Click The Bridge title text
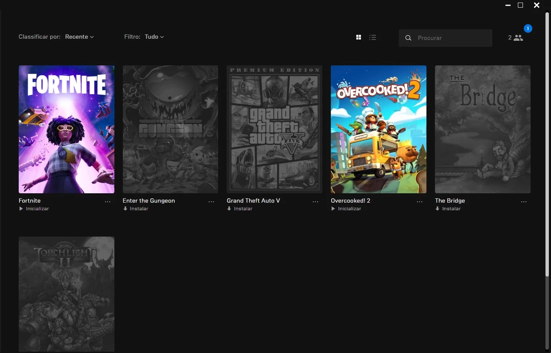This screenshot has height=353, width=551. point(450,201)
